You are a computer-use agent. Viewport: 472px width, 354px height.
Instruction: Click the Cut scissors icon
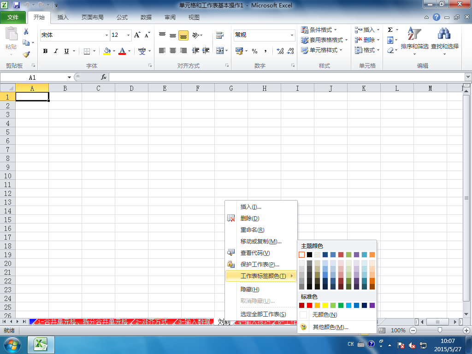[26, 32]
